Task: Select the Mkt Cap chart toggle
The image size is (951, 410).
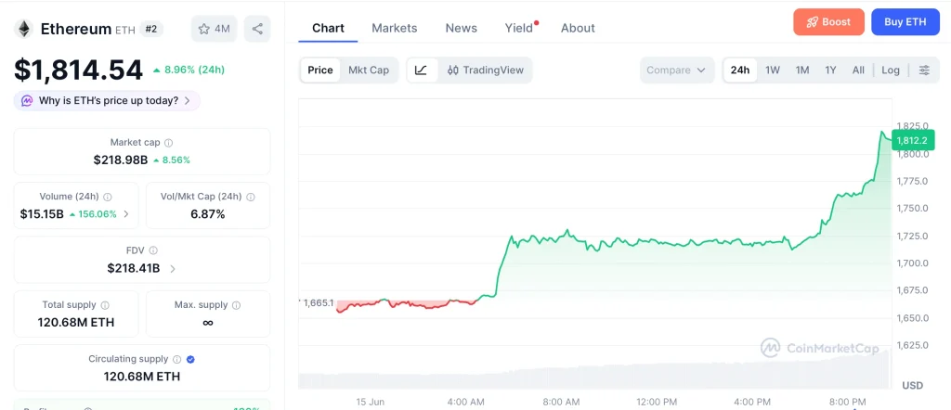Action: coord(368,70)
